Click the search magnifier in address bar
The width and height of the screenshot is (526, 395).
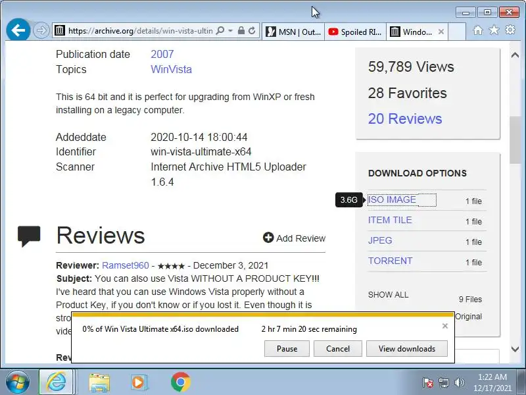pyautogui.click(x=220, y=30)
